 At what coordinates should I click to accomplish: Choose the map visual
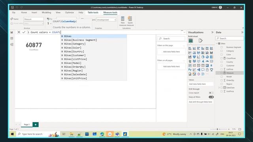pos(190,61)
